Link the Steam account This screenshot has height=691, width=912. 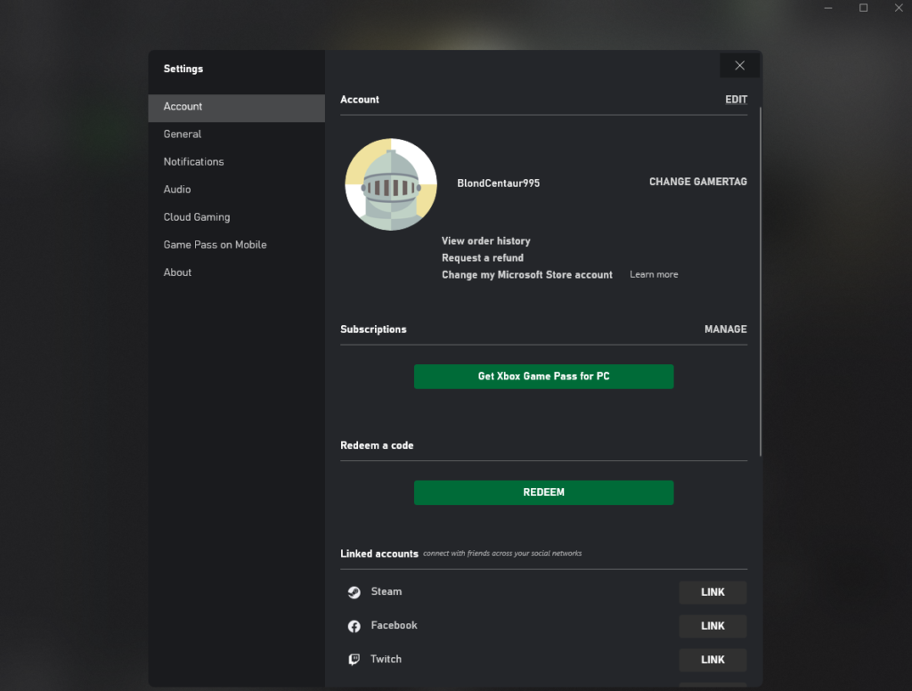[712, 592]
